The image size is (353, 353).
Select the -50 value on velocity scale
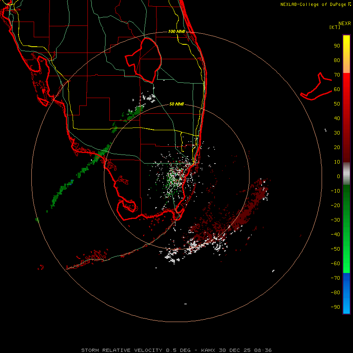point(335,249)
